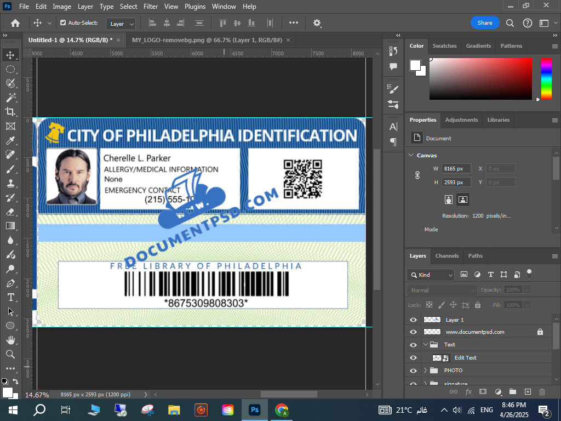The width and height of the screenshot is (561, 421).
Task: Set canvas orientation to landscape
Action: click(462, 200)
